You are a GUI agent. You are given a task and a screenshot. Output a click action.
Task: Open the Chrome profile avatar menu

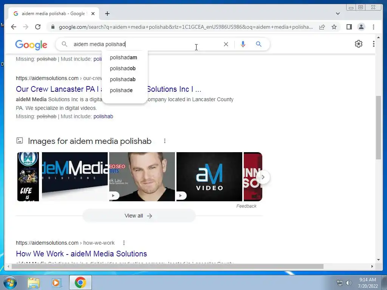tap(361, 27)
